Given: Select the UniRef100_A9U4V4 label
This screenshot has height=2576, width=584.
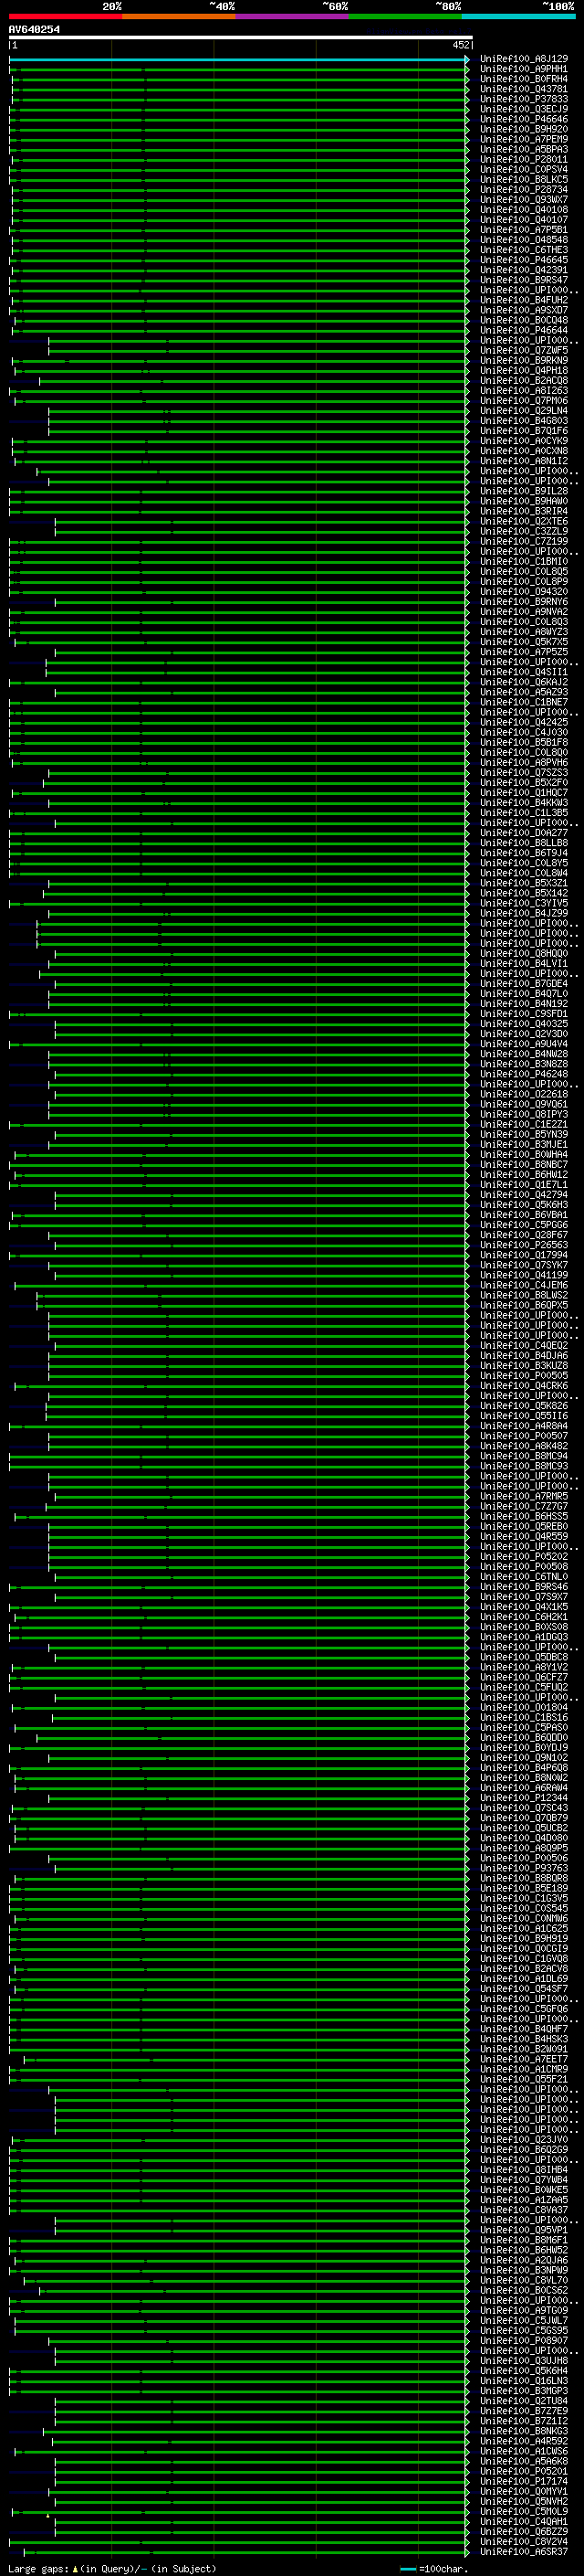Looking at the screenshot, I should pos(523,1043).
